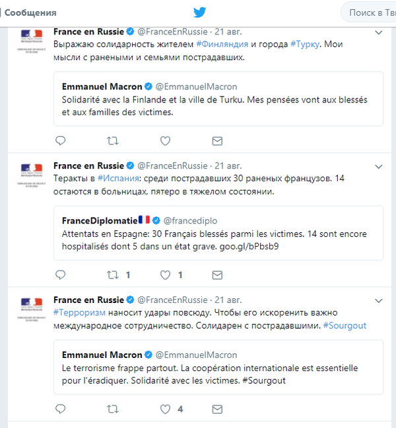Like the tweet about Finland and Turku
The height and width of the screenshot is (428, 396).
coord(165,141)
